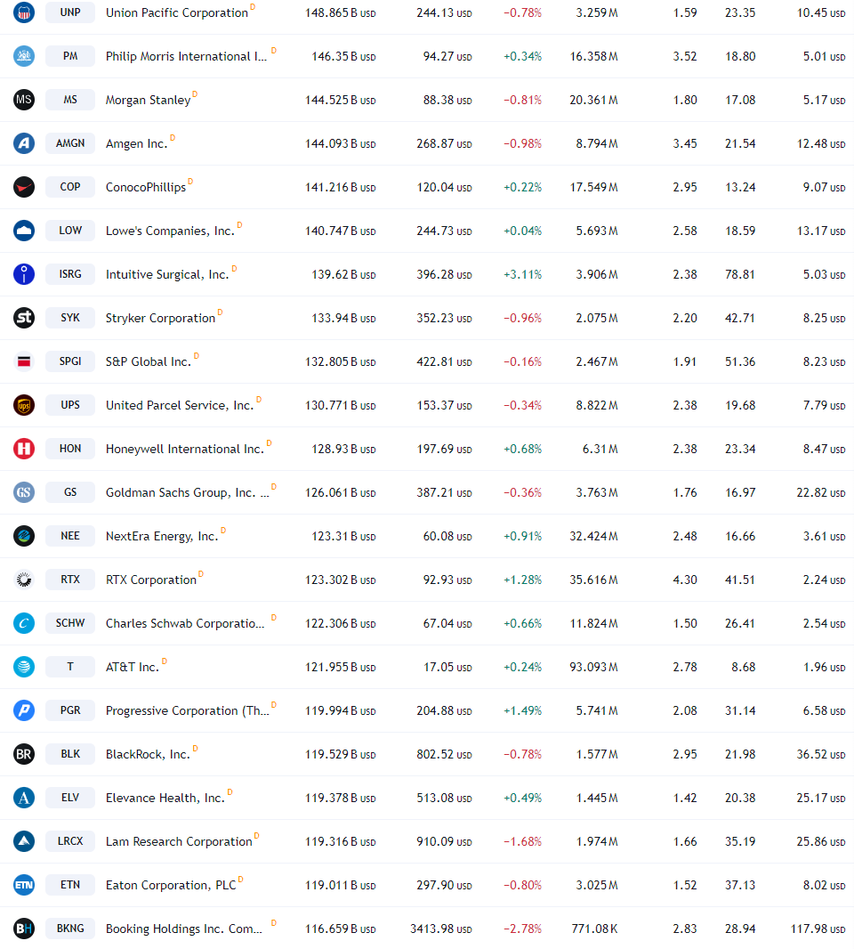Click the −1.68% change value
Screen dimensions: 854x949
click(522, 841)
